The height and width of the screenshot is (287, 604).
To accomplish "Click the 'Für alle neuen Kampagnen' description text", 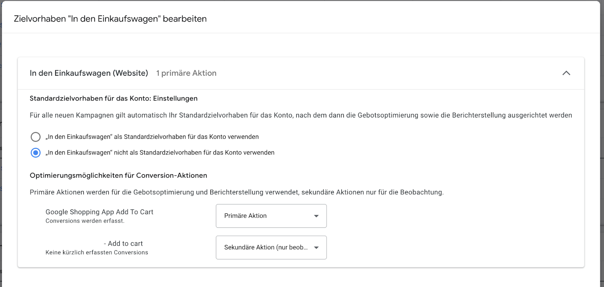I will 301,115.
